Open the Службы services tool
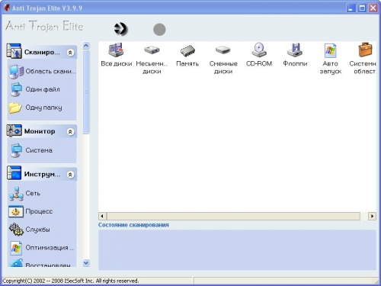Image resolution: width=381 pixels, height=286 pixels. pyautogui.click(x=30, y=230)
